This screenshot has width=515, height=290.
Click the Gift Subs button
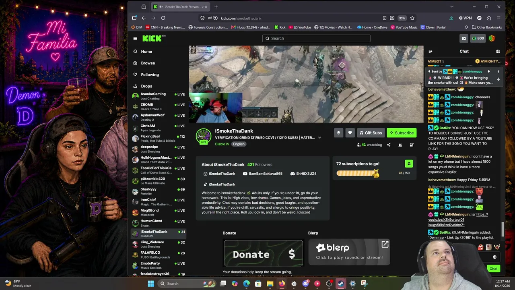[x=371, y=133]
